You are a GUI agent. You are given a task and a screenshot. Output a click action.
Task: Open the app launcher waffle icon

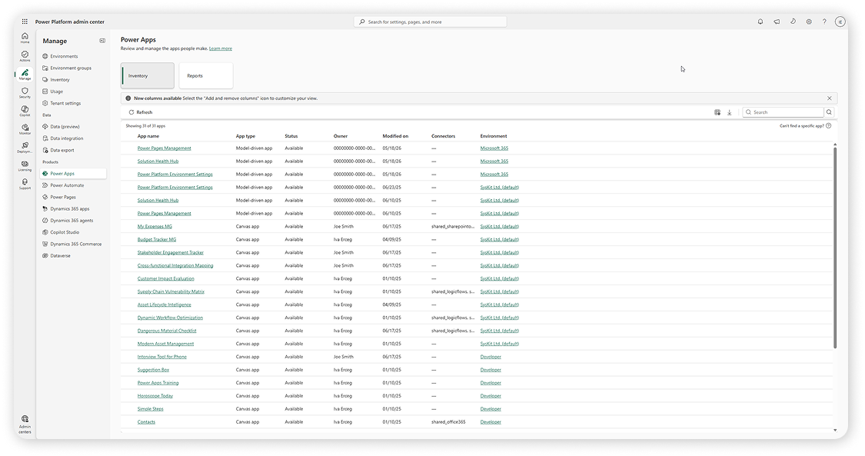(25, 22)
